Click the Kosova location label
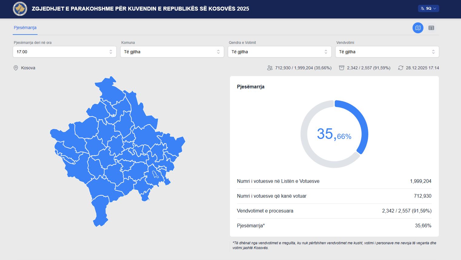Image resolution: width=461 pixels, height=260 pixels. pos(28,68)
